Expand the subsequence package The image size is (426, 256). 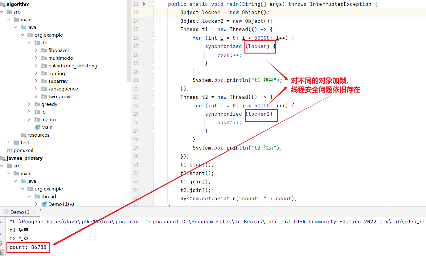(x=36, y=89)
